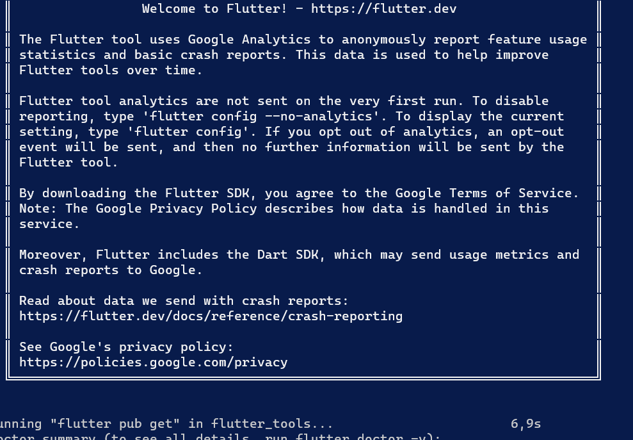Open the policies.google.com/privacy URL
Image resolution: width=633 pixels, height=440 pixels.
[153, 362]
